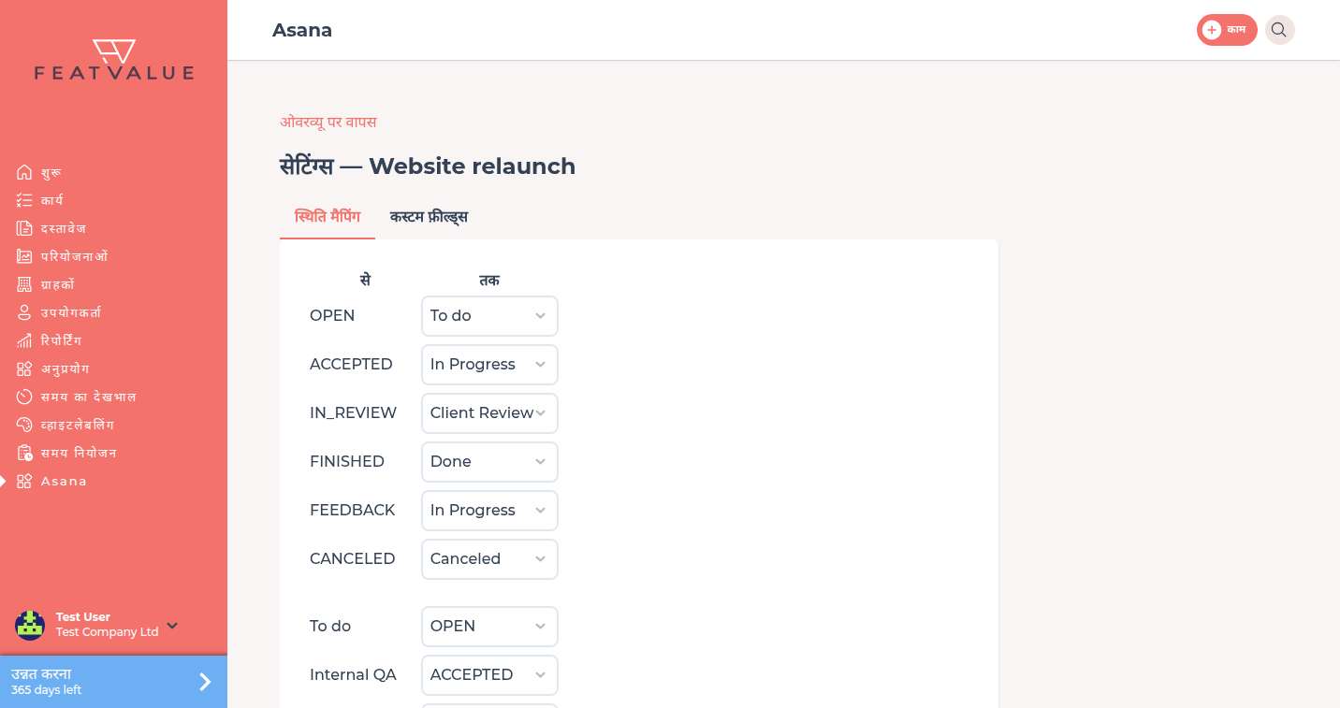This screenshot has height=708, width=1340.
Task: Click the तक column header
Action: [489, 280]
